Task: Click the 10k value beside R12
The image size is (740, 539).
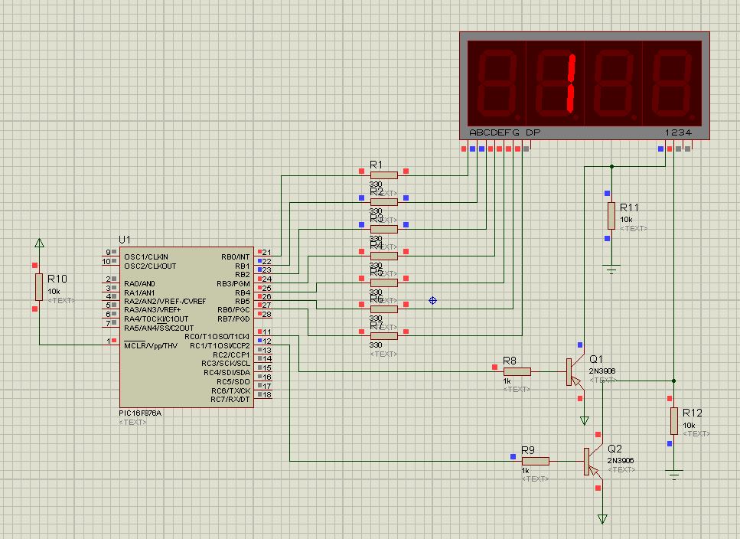Action: pos(689,426)
